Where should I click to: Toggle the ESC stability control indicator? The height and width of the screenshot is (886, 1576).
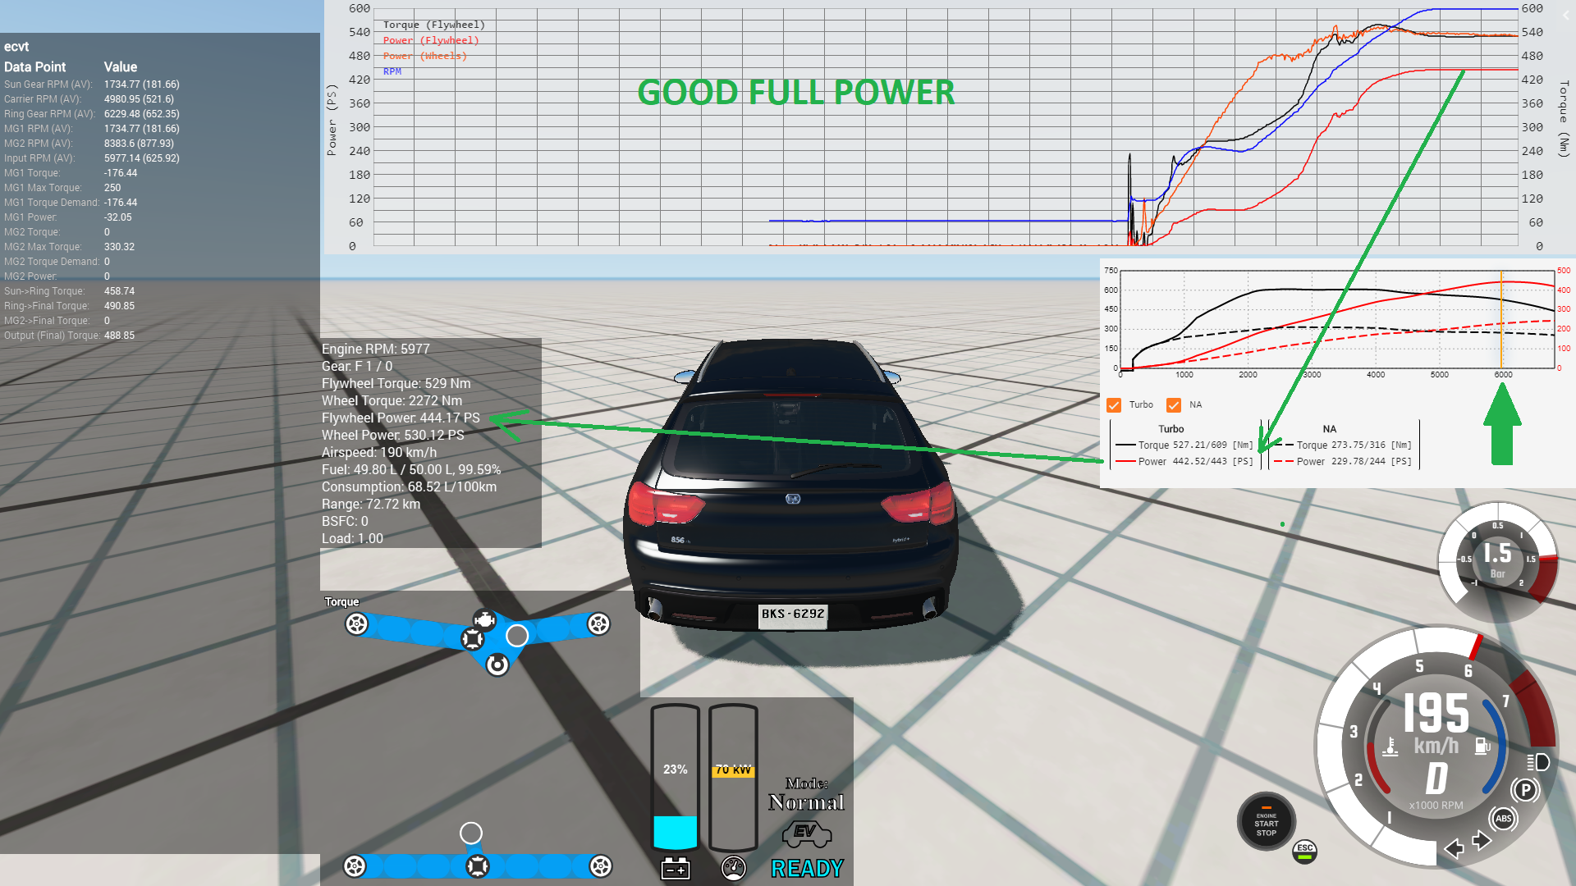[x=1304, y=852]
